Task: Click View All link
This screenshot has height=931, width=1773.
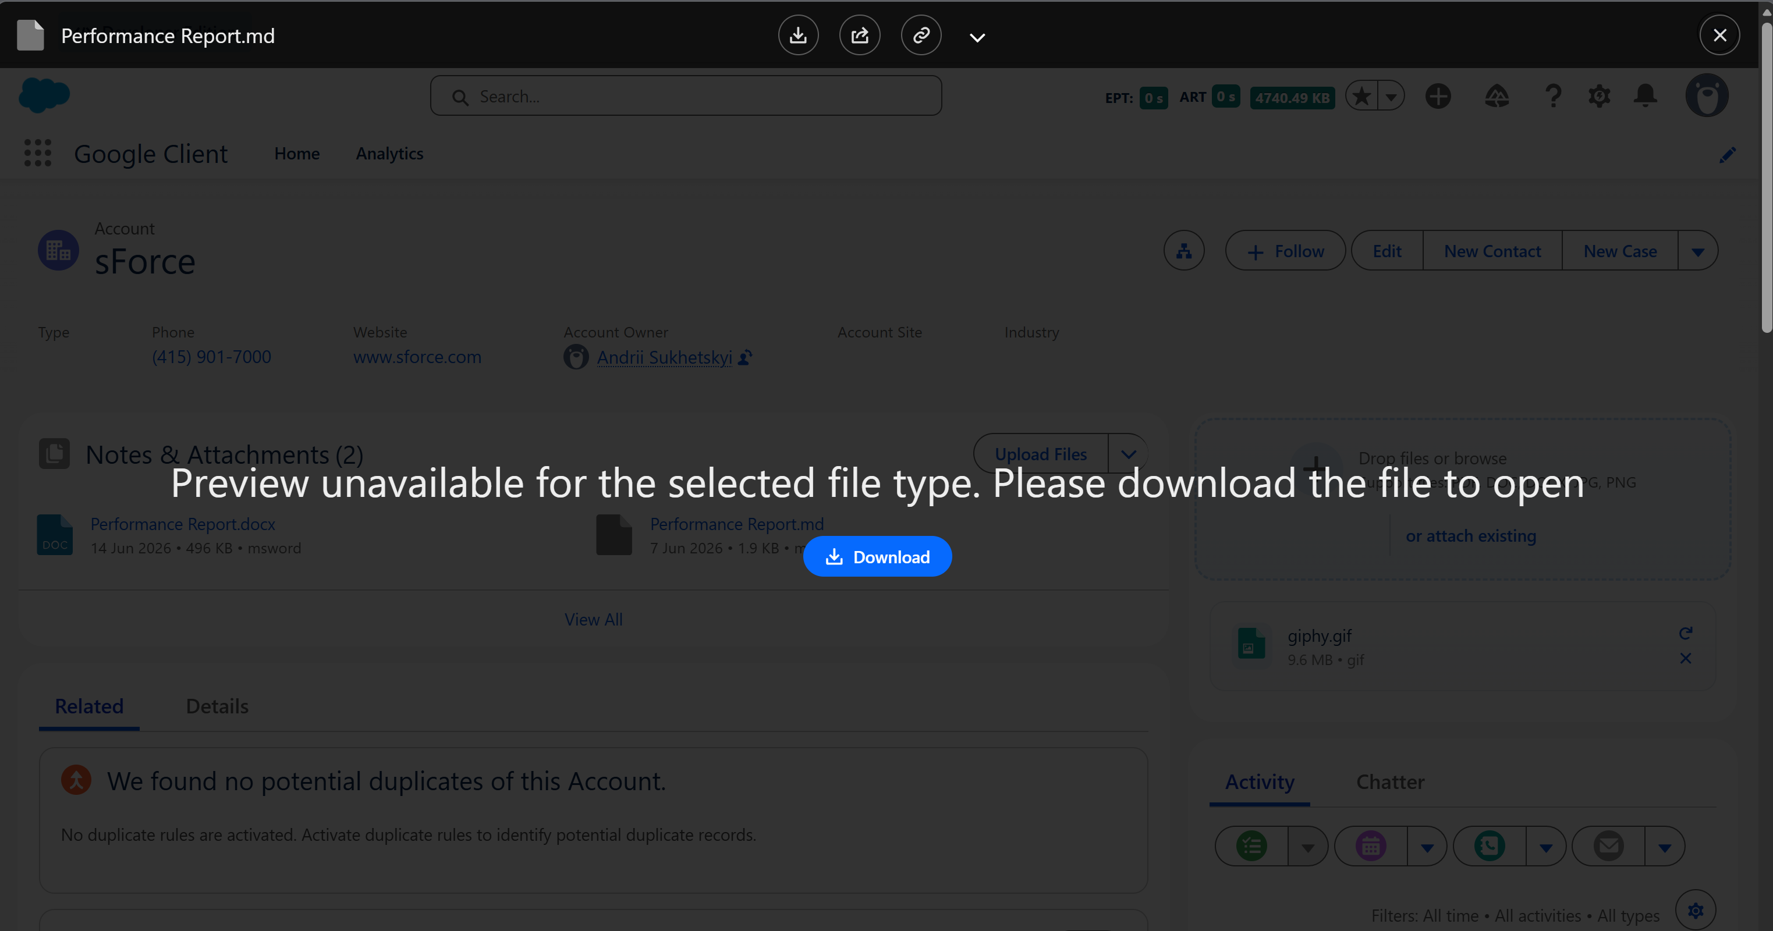Action: [593, 619]
